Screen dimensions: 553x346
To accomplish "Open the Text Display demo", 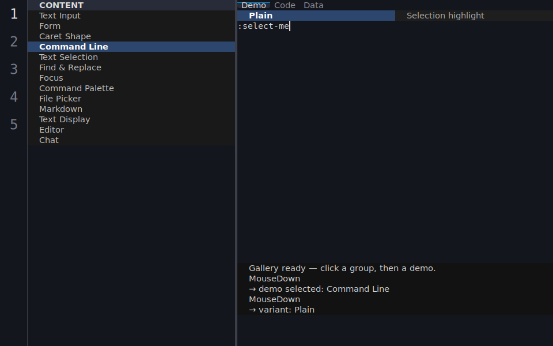I will click(131, 119).
